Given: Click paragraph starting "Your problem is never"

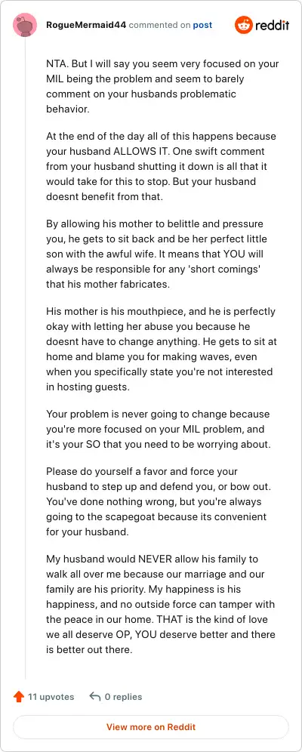Looking at the screenshot, I should [159, 429].
